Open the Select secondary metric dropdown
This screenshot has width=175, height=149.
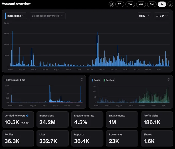coord(48,16)
